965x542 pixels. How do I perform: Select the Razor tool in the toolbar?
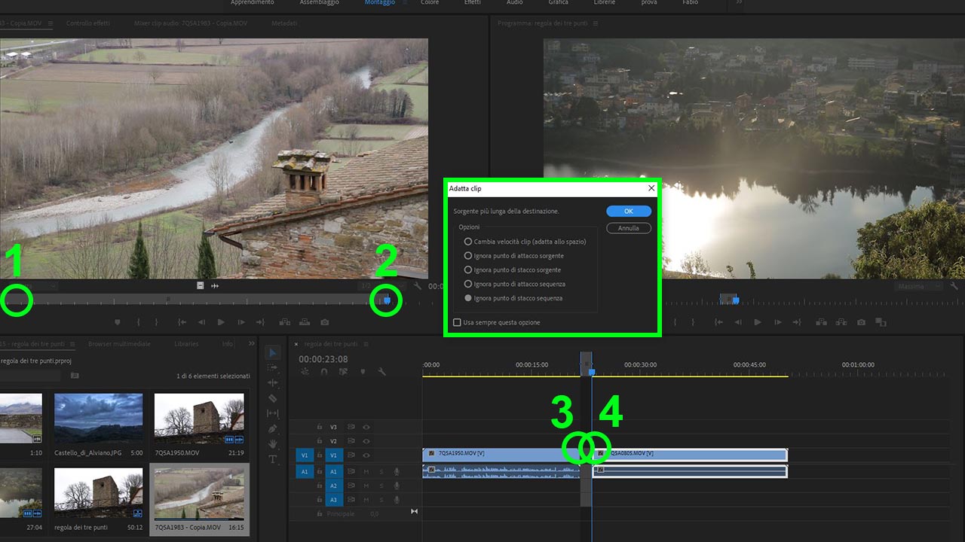[273, 398]
